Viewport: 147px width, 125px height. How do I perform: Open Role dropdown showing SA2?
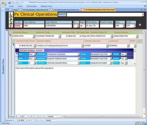pyautogui.click(x=35, y=54)
